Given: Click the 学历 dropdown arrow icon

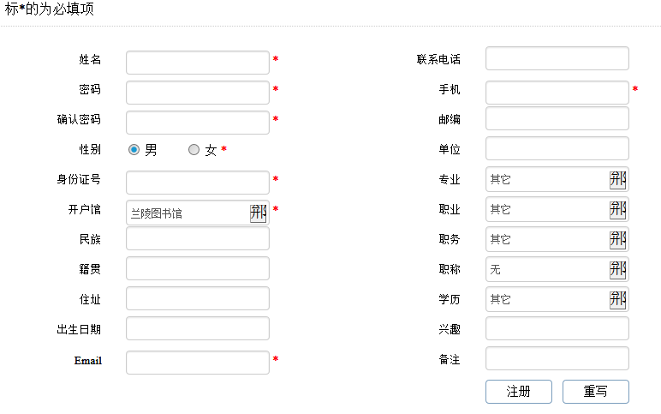Looking at the screenshot, I should 618,299.
